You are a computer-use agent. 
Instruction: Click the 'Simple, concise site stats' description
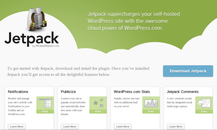pyautogui.click(x=127, y=102)
